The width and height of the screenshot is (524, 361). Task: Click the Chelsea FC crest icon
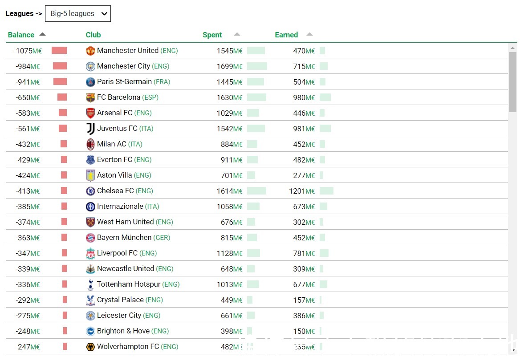pos(90,191)
